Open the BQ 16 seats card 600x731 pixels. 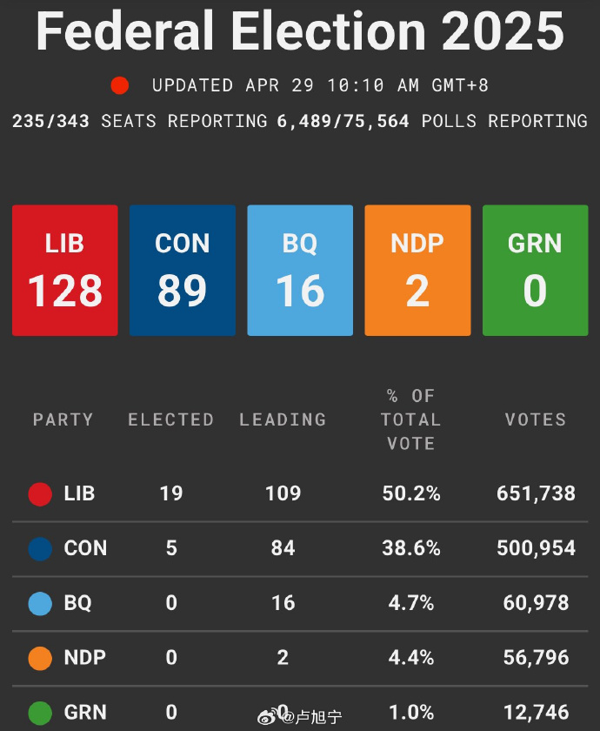click(x=300, y=271)
